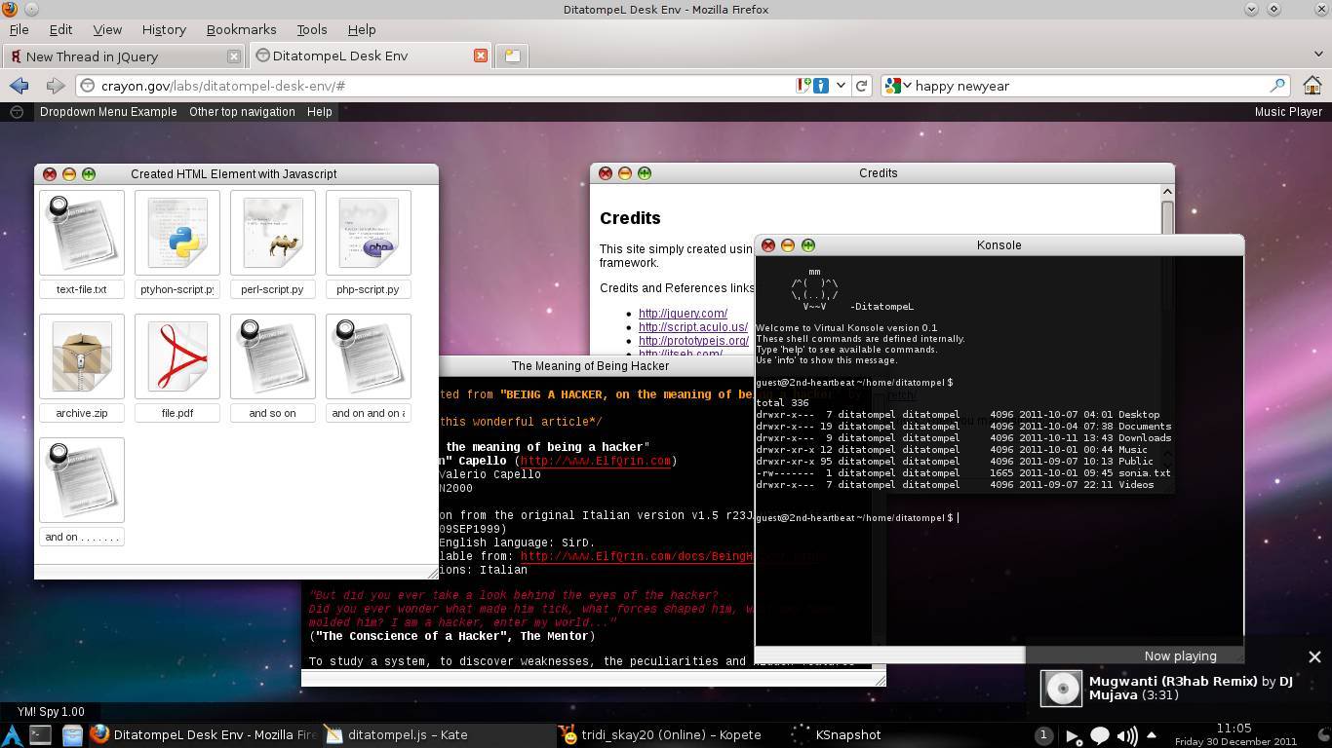Open Help in the web page navbar
This screenshot has width=1332, height=748.
320,112
